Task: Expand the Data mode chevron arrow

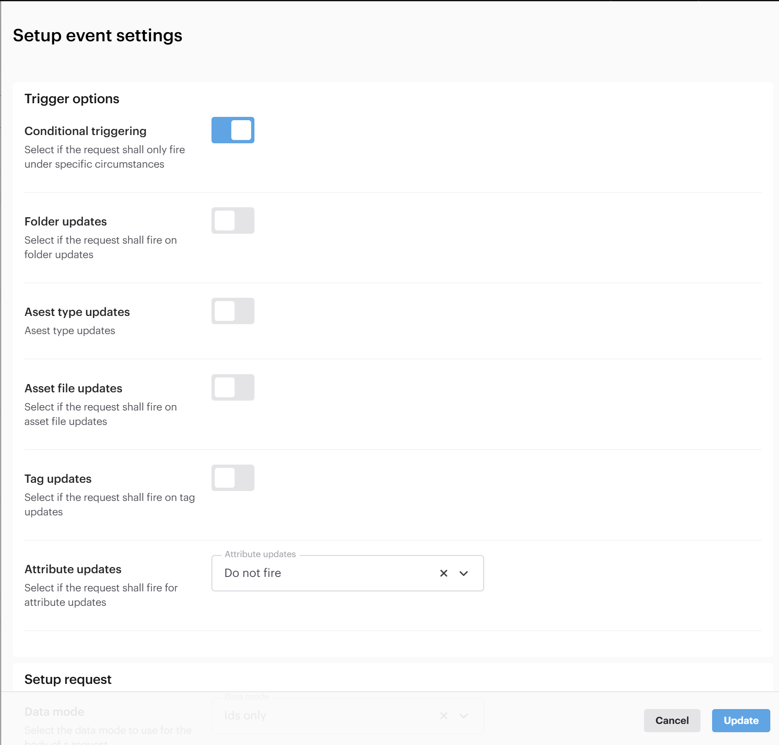Action: point(463,716)
